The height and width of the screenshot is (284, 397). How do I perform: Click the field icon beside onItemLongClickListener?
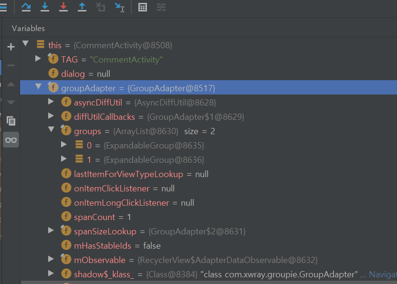(66, 202)
